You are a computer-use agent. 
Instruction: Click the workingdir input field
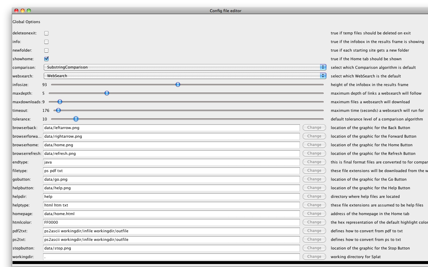point(171,257)
